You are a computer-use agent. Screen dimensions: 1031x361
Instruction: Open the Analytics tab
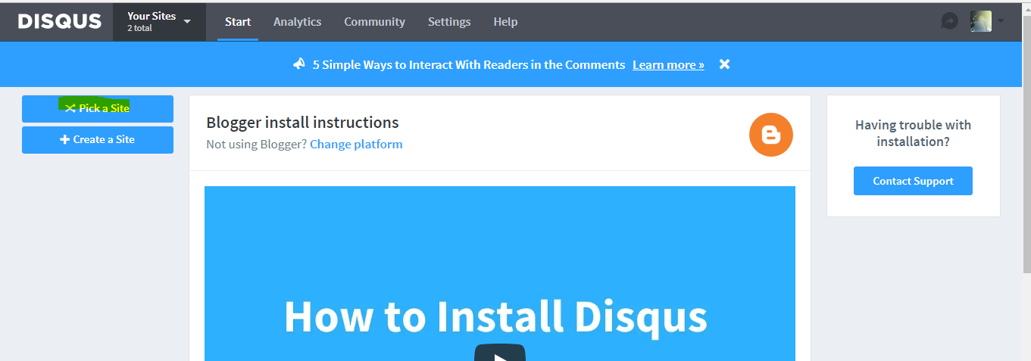298,22
